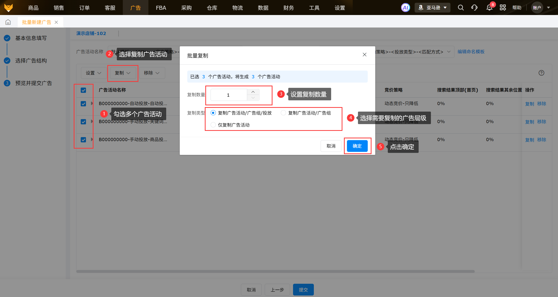Toggle the select-all checkbox in the table header
Viewport: 558px width, 297px height.
coord(83,90)
